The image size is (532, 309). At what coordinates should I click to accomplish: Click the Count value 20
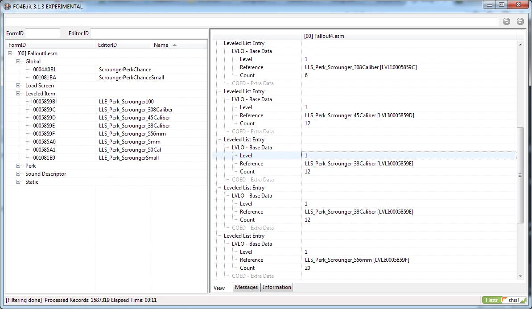307,268
